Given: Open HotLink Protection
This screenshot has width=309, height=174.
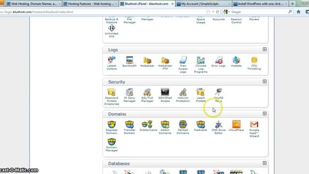Looking at the screenshot, I should click(183, 95).
